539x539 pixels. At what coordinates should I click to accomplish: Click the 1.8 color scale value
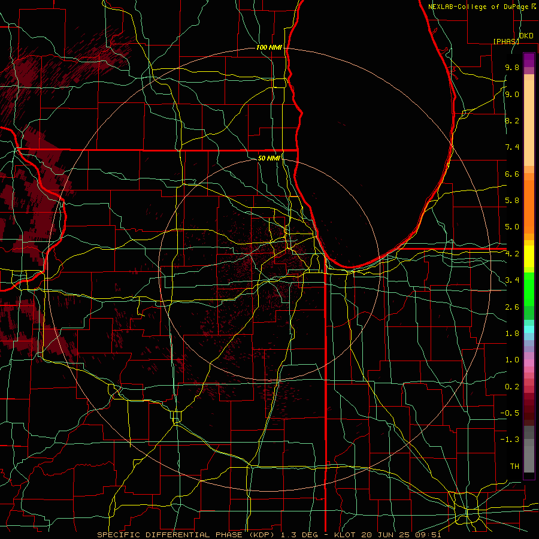pos(512,334)
